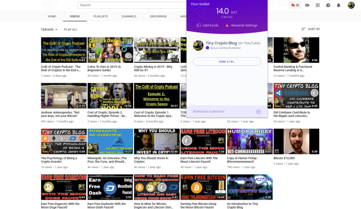Open the YouTube apps grid icon
Screen dimensions: 361x209
[318, 5]
